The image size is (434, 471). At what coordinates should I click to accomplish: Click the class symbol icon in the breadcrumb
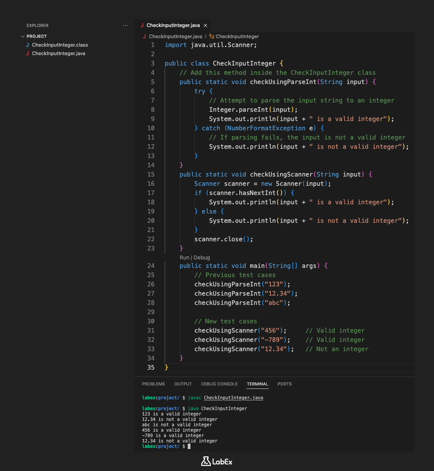tap(212, 36)
